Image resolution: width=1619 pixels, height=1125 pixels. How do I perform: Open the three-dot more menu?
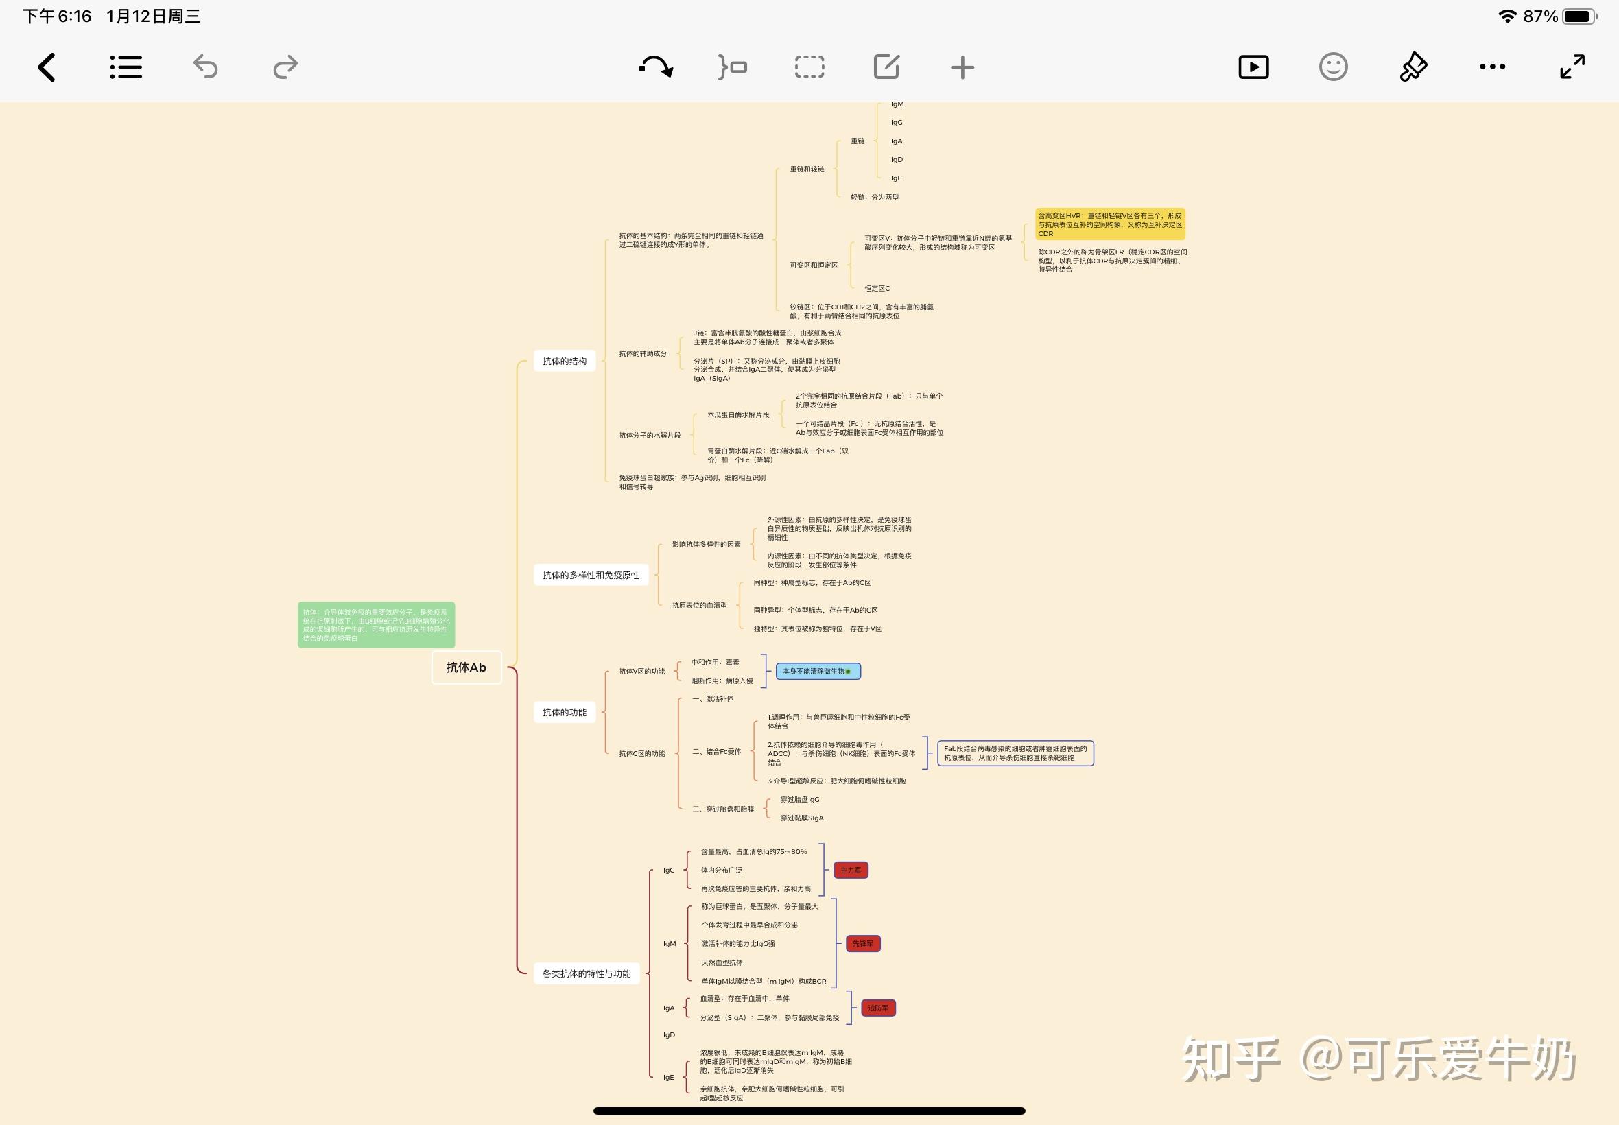pos(1492,68)
